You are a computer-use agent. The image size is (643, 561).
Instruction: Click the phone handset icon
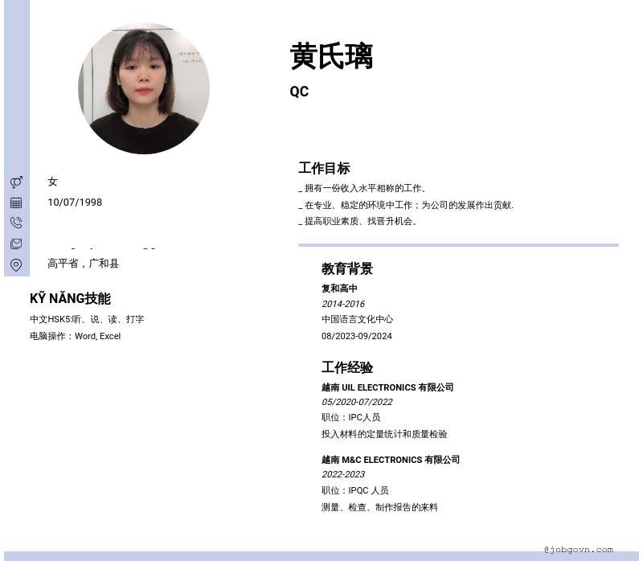(x=16, y=223)
